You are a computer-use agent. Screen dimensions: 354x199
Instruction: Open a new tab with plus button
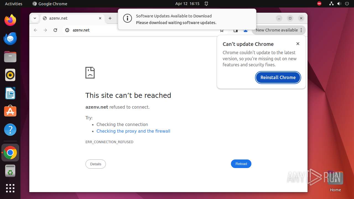[110, 18]
